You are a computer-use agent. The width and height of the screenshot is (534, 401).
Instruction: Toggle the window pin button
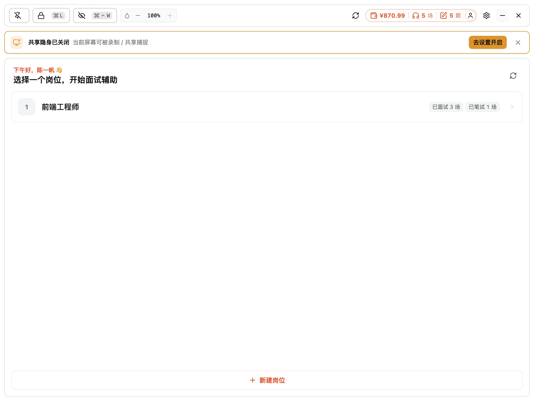pos(19,16)
